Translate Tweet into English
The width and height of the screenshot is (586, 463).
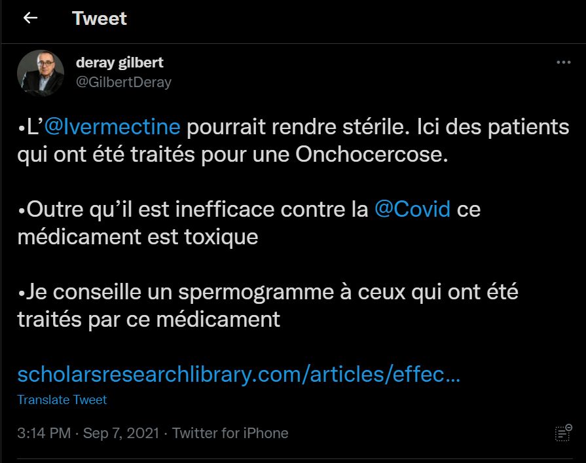(x=62, y=400)
